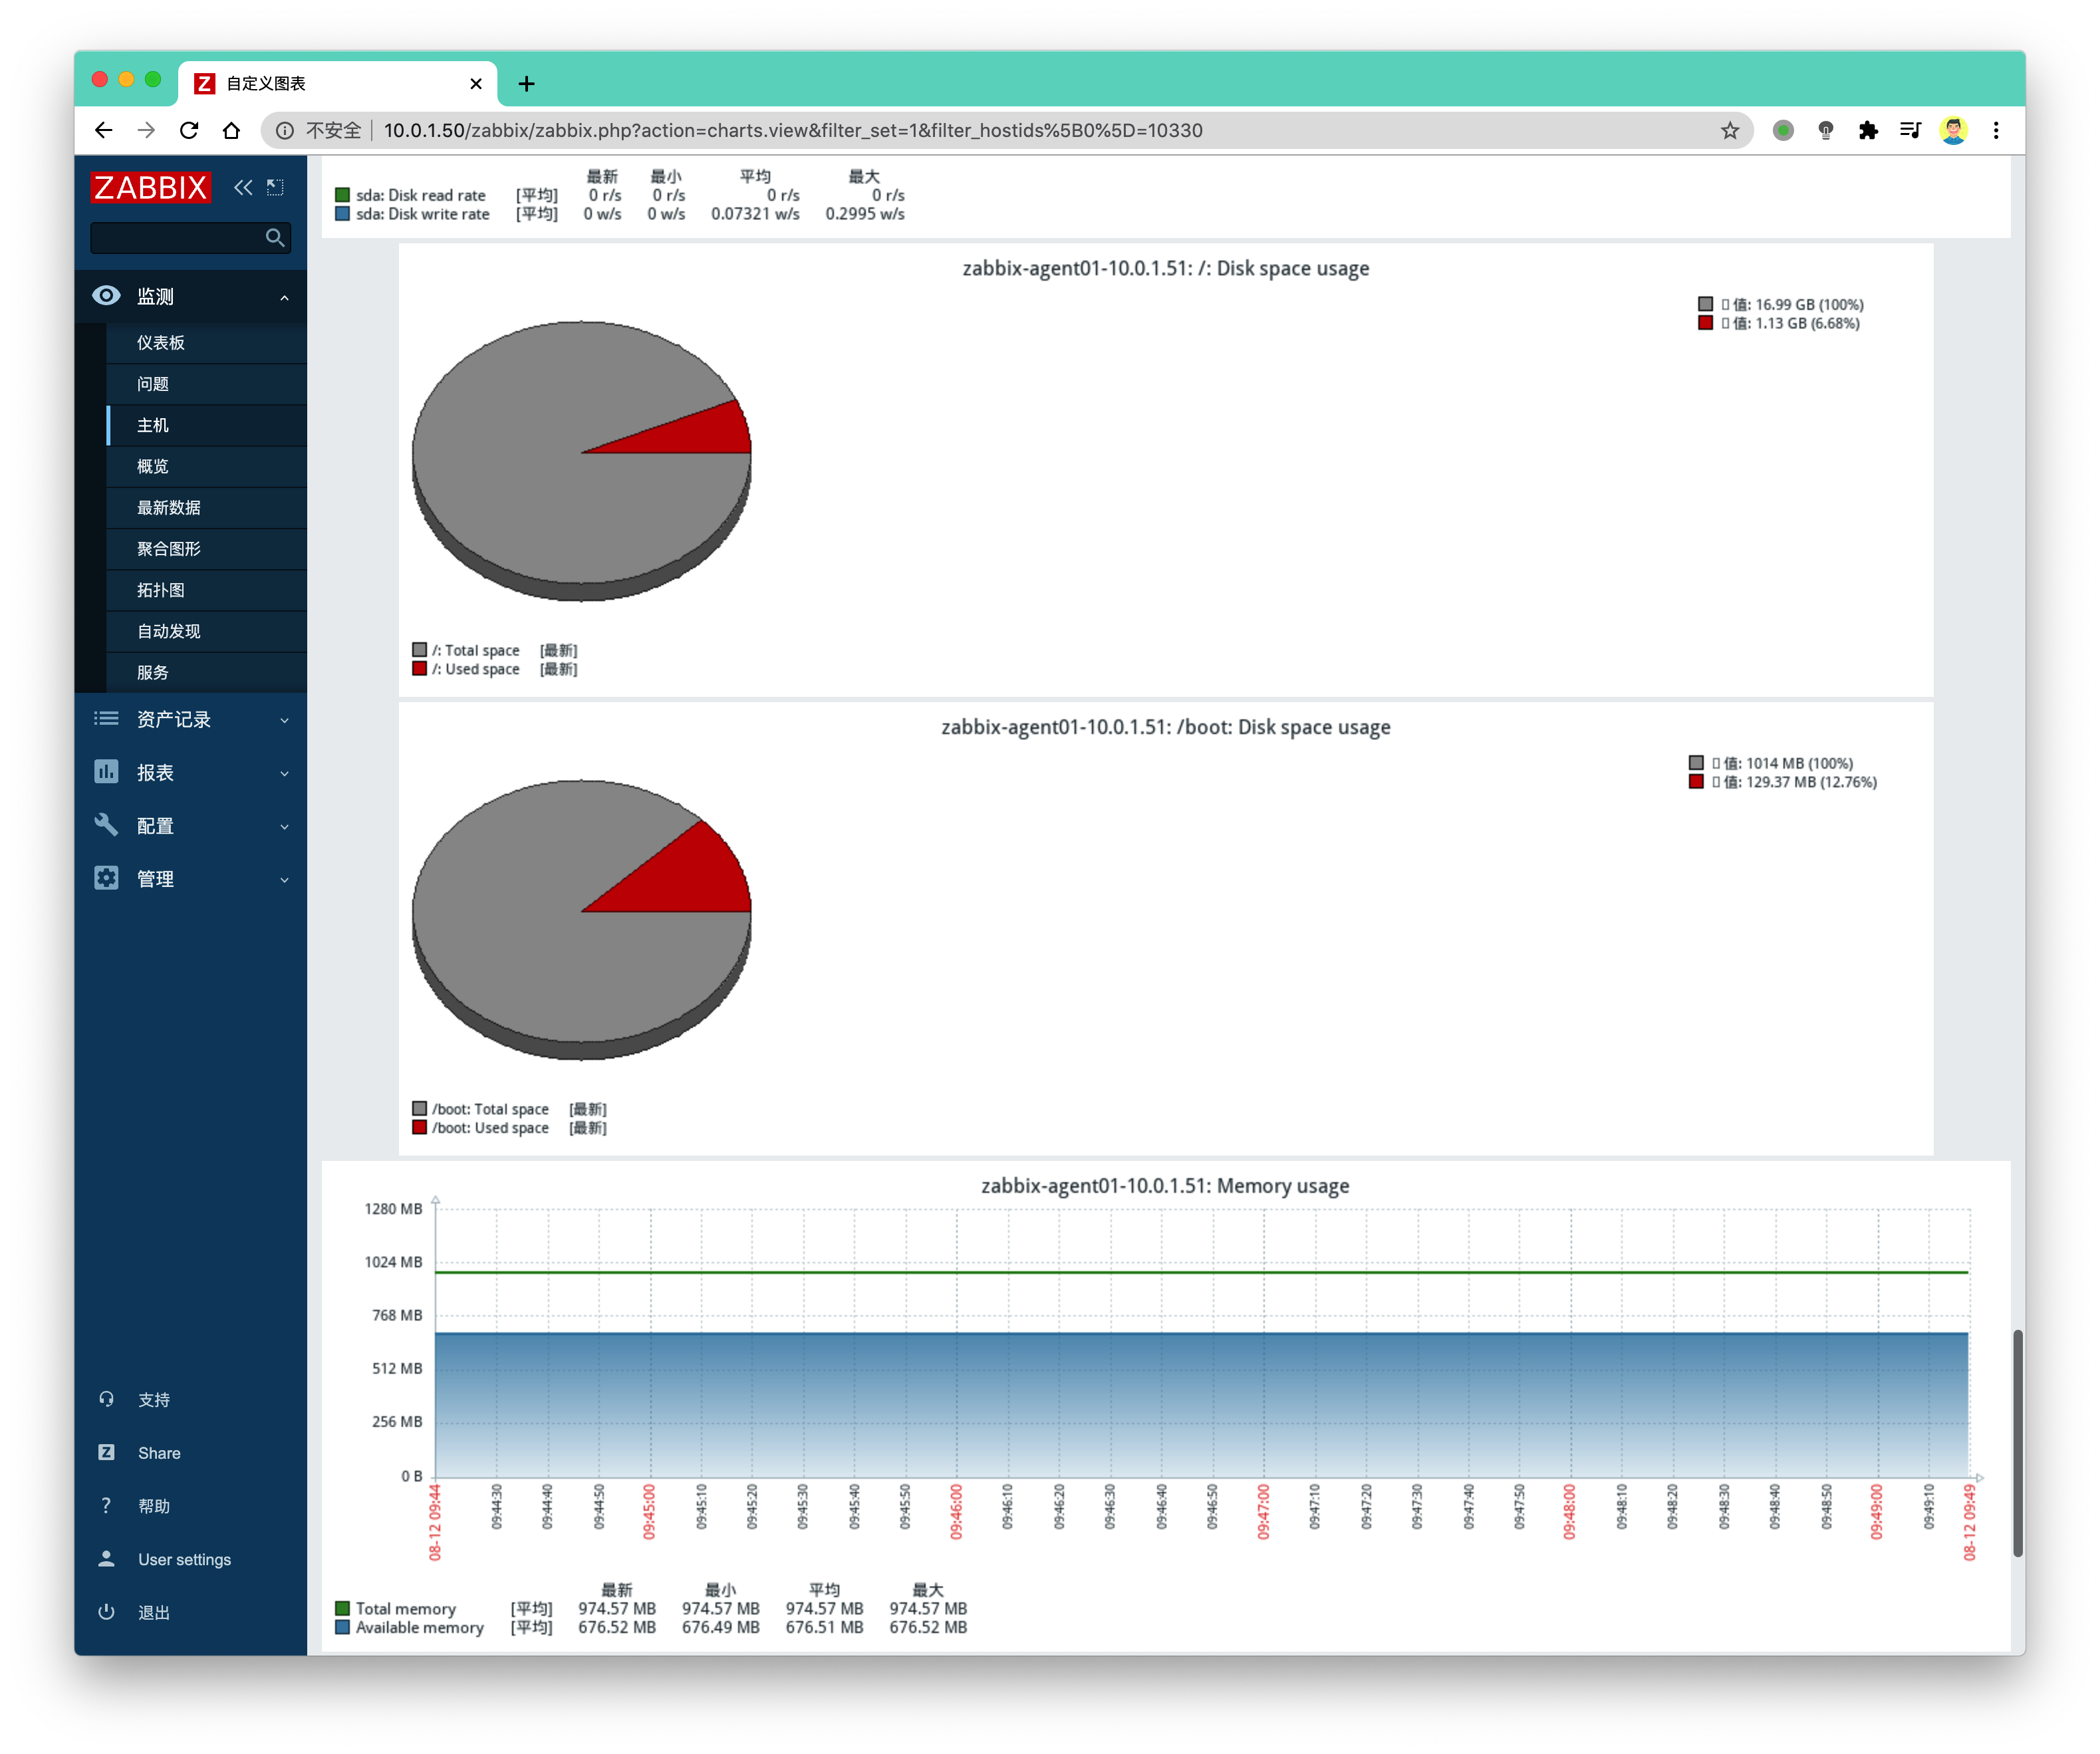Open 拓扑图 menu item

(206, 590)
